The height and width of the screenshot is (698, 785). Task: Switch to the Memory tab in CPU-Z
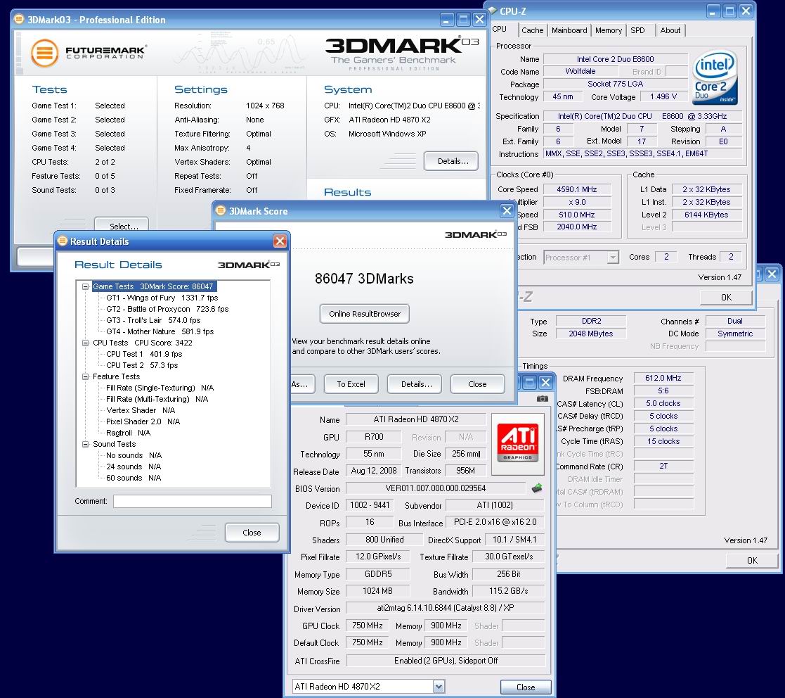tap(609, 30)
